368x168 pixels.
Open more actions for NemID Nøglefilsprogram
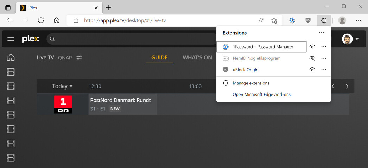324,58
